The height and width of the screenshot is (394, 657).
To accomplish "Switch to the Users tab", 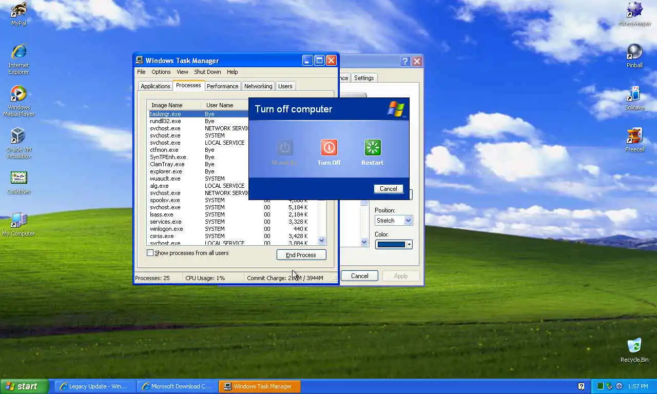I will tap(285, 86).
